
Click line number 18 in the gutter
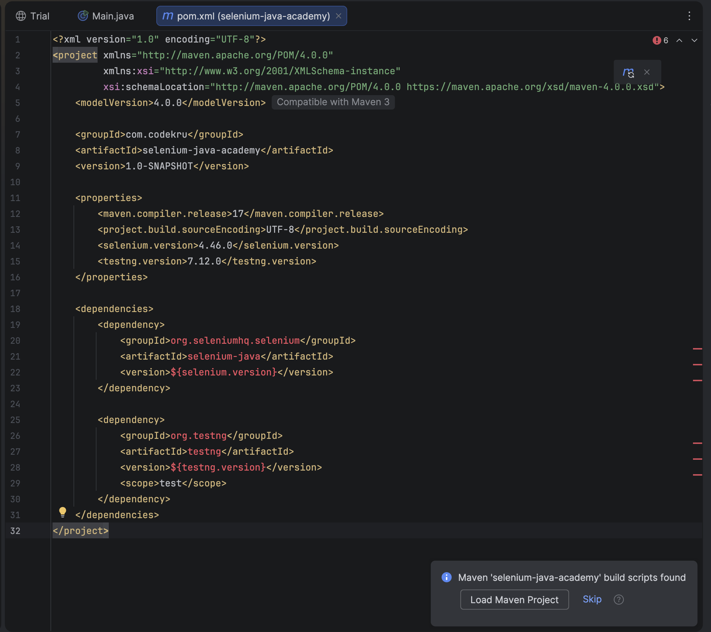[x=15, y=309]
